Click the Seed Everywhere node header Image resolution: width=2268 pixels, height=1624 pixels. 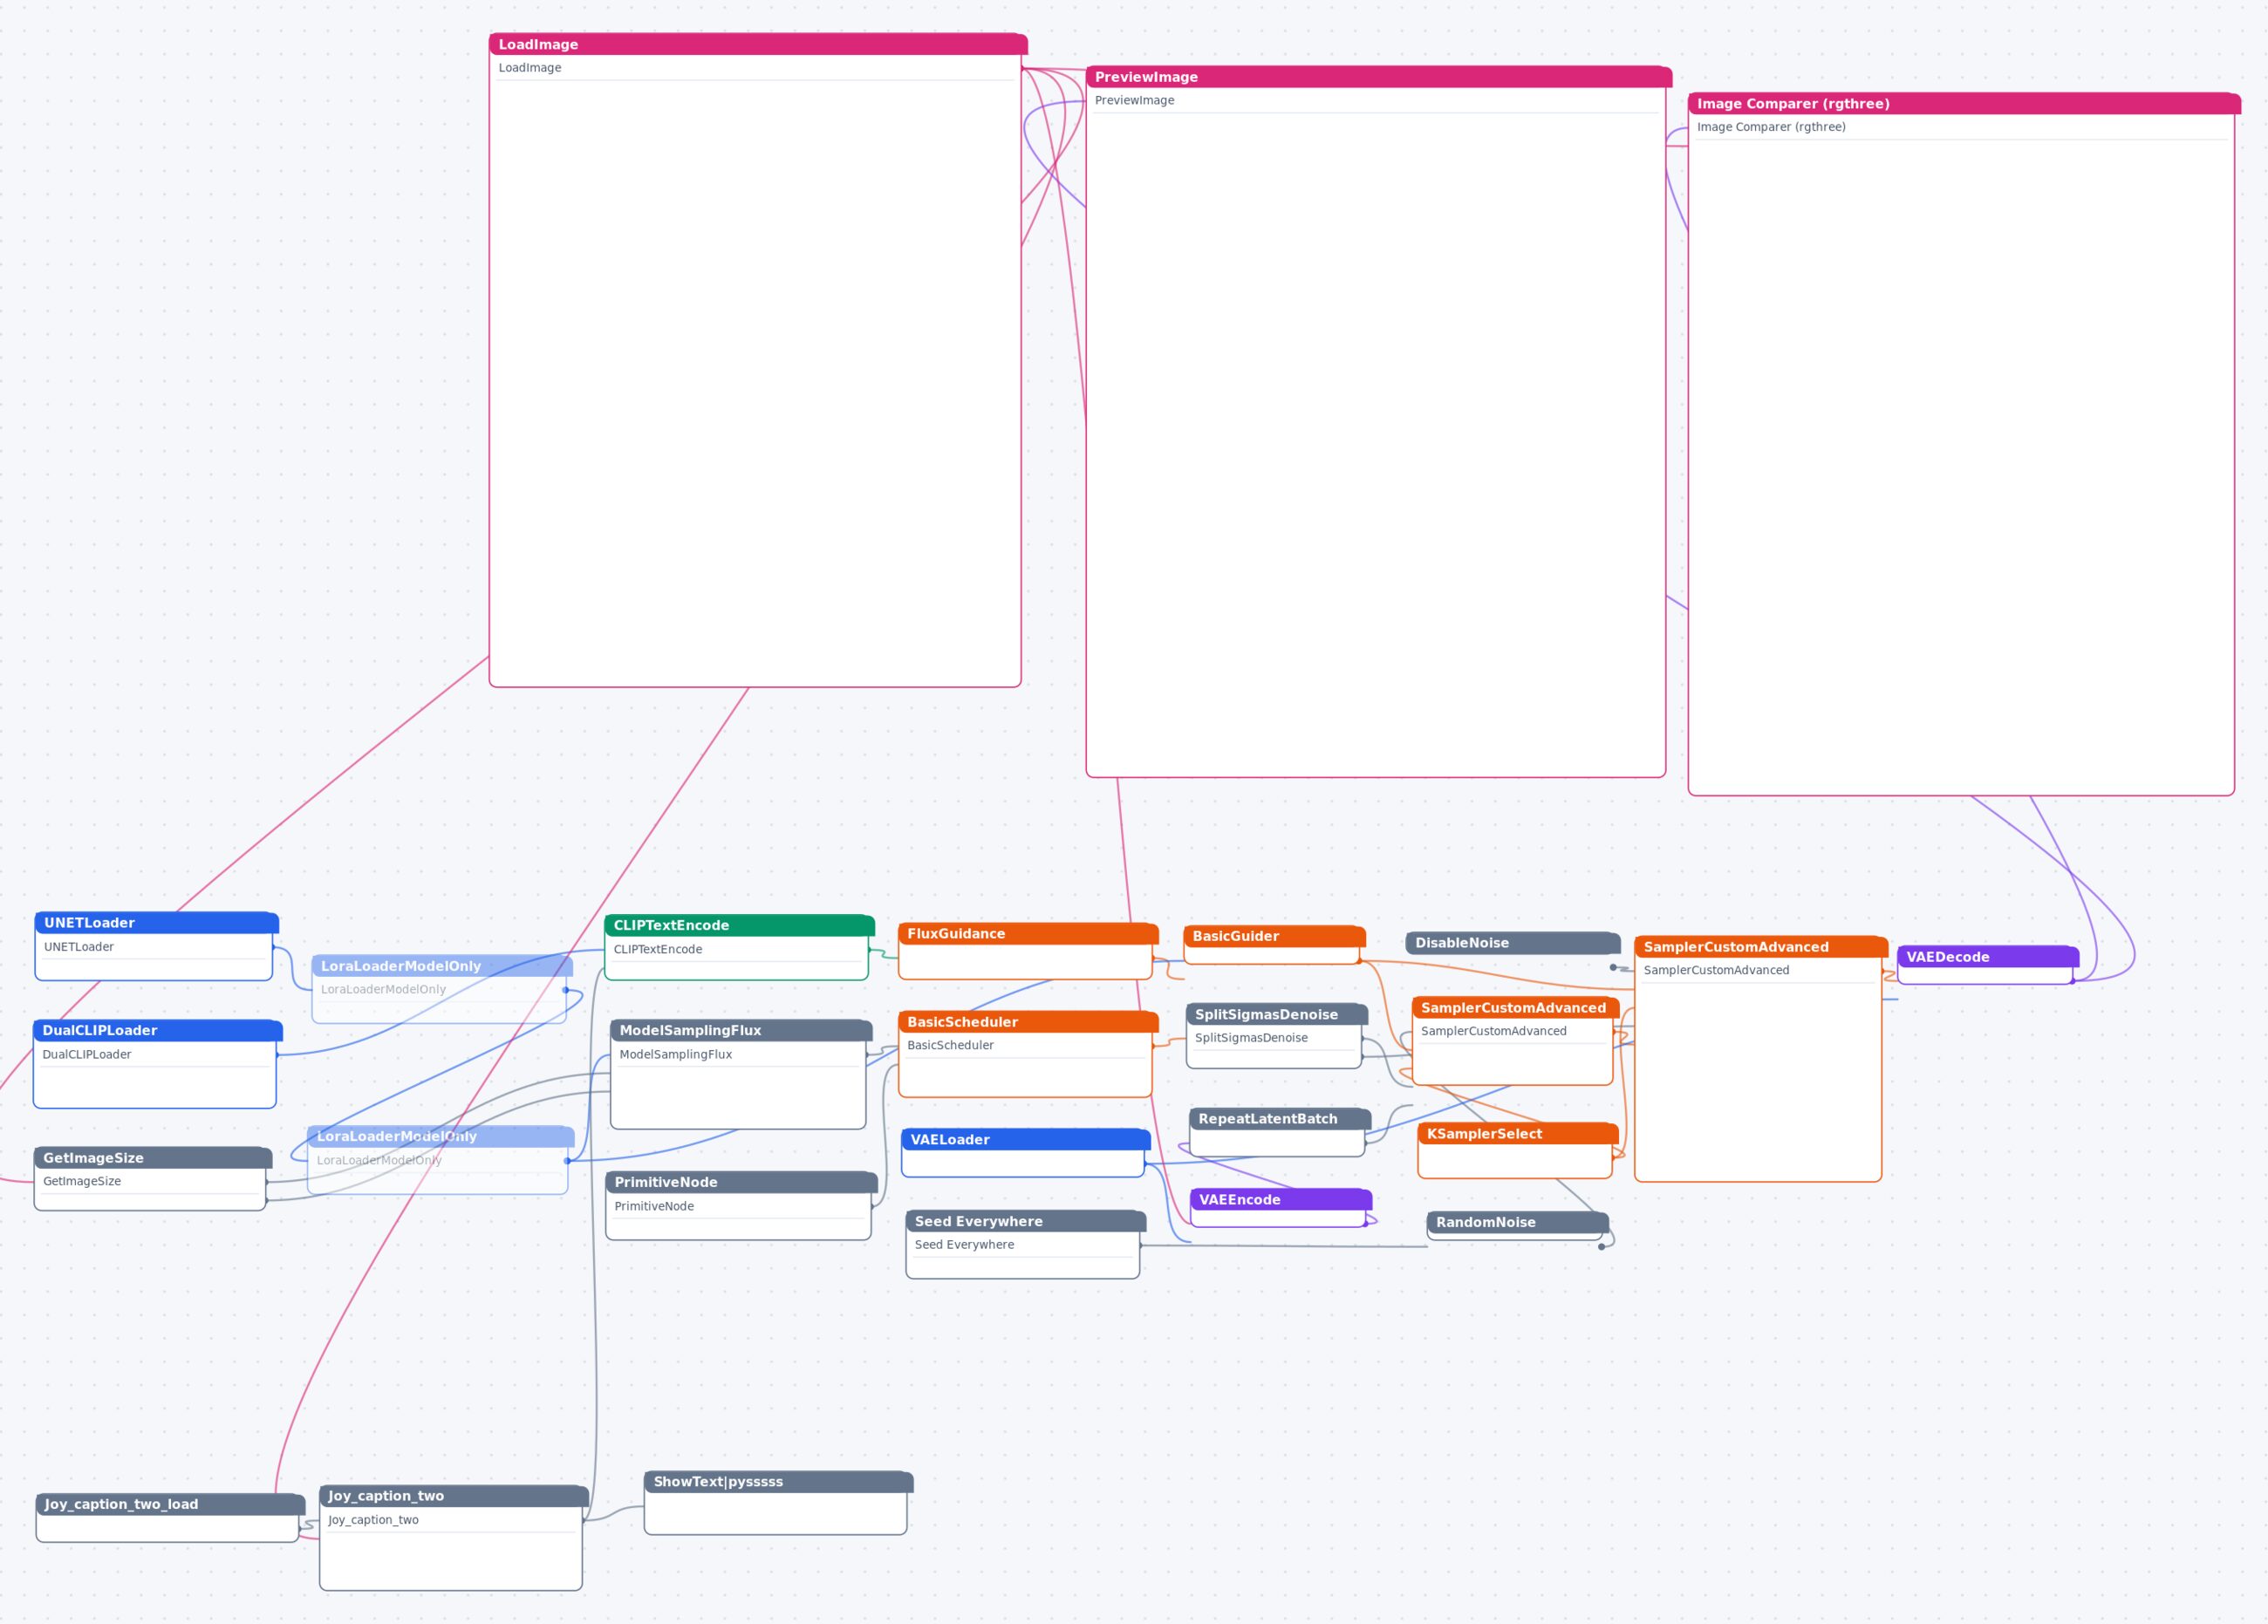click(x=1026, y=1221)
